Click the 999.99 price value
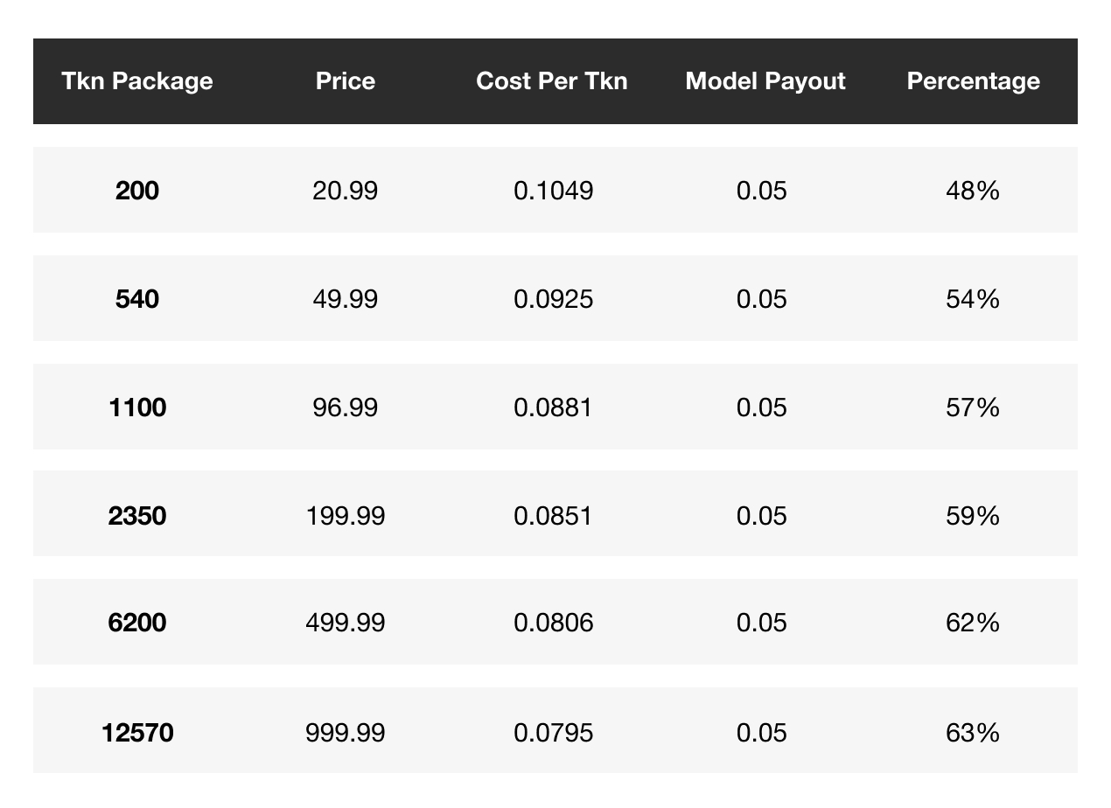1111x808 pixels. point(346,732)
